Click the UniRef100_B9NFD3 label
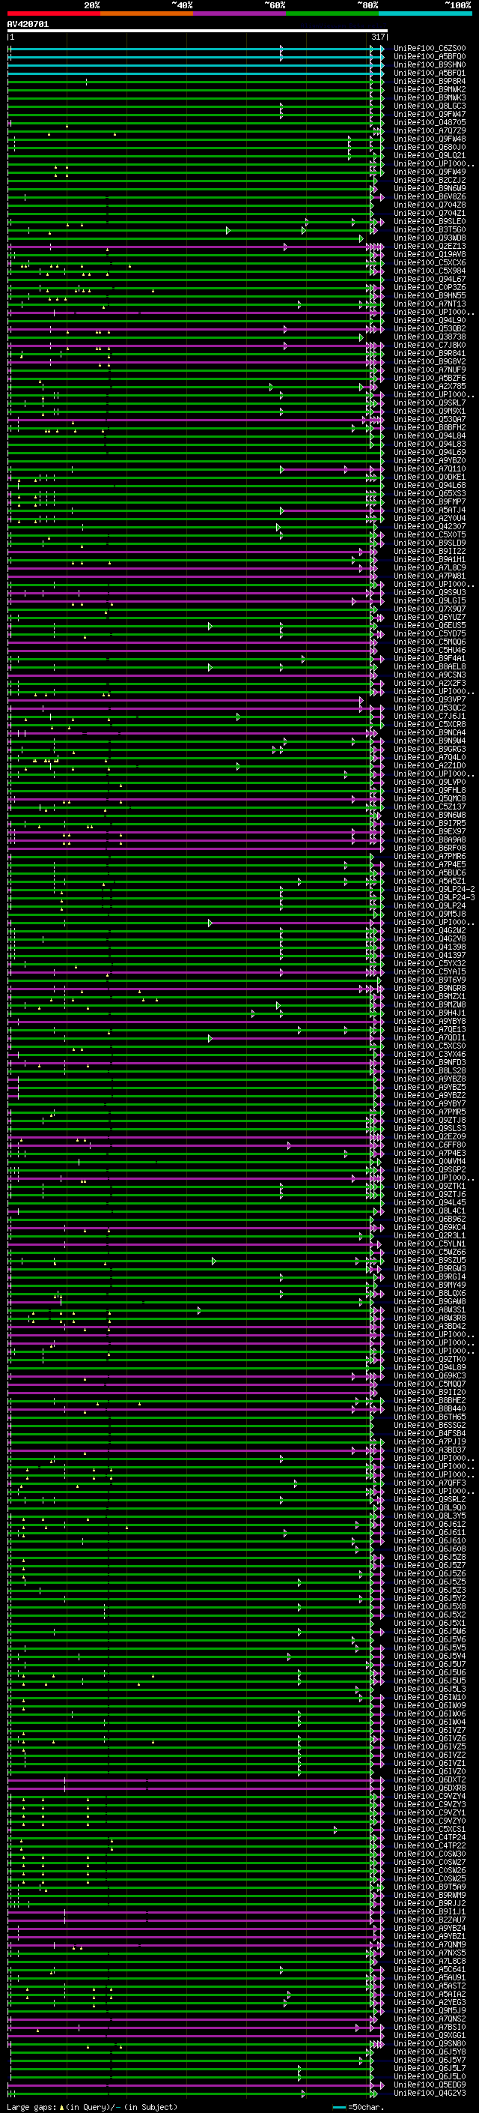Image resolution: width=479 pixels, height=2113 pixels. point(429,1062)
